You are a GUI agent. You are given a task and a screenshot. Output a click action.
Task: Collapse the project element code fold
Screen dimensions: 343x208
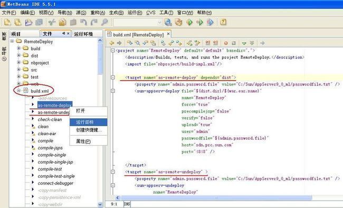tap(113, 50)
